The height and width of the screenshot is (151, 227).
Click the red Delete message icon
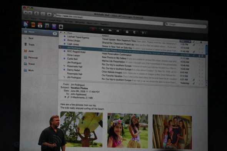coord(93,29)
